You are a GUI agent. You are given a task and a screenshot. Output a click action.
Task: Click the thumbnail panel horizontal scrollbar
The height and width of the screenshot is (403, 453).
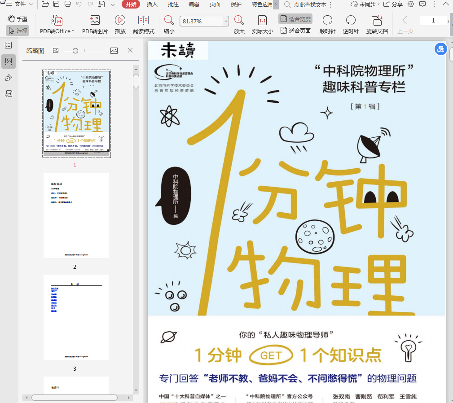click(75, 398)
